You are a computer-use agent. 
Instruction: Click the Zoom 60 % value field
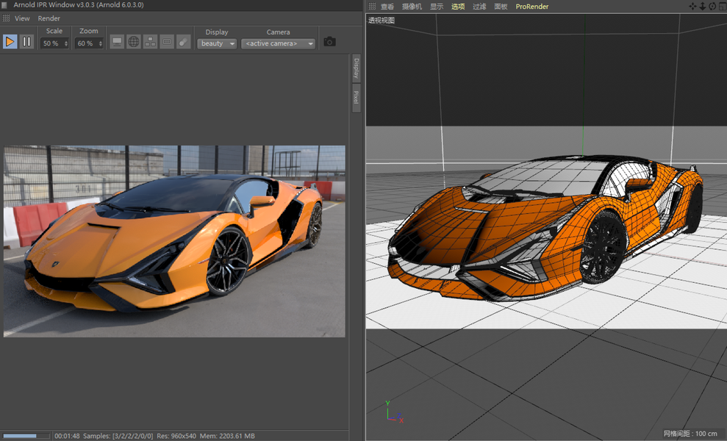coord(86,43)
